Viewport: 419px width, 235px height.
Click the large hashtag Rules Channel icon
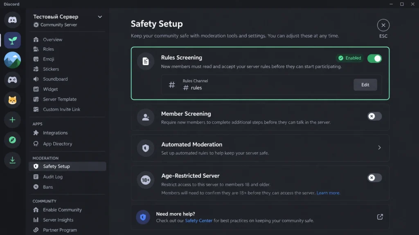172,85
